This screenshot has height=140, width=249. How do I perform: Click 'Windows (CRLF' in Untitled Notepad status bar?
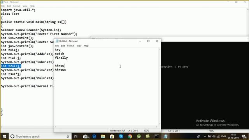click(x=117, y=131)
